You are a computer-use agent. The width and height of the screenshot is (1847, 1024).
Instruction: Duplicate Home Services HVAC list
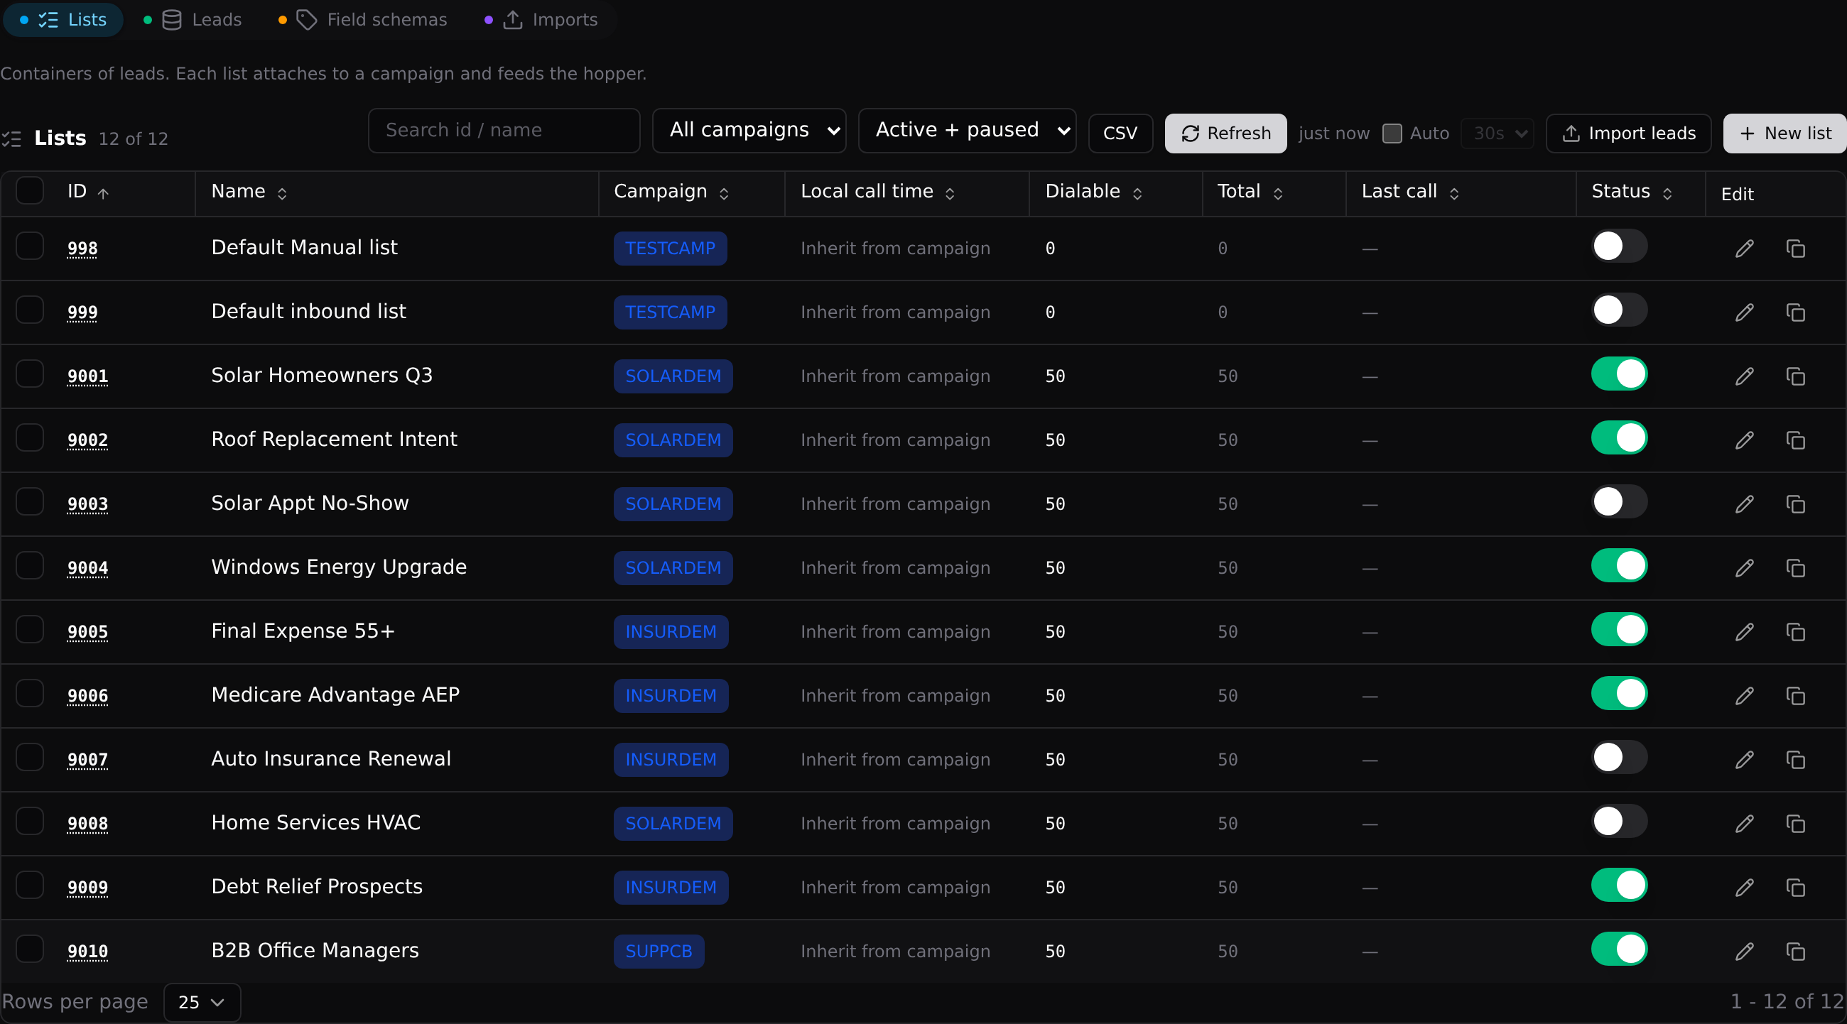coord(1795,823)
